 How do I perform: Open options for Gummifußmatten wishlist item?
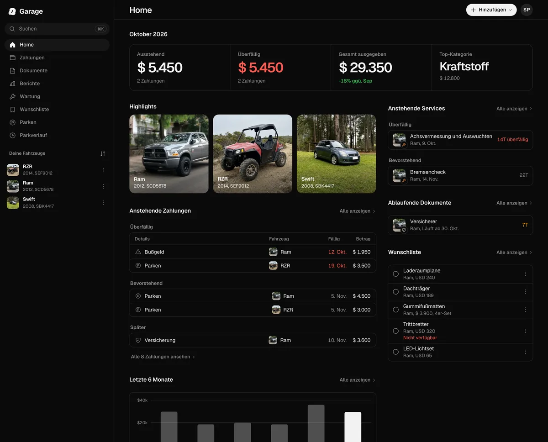pos(525,310)
